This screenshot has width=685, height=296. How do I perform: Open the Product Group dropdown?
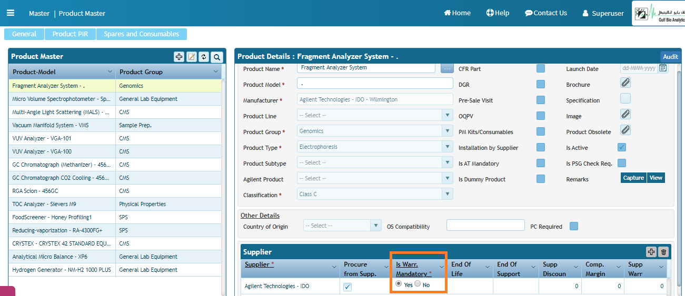[448, 131]
